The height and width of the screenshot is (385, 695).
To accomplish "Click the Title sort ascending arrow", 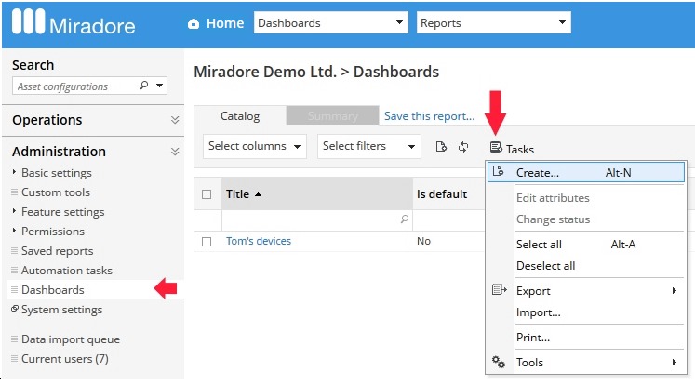I will [259, 194].
